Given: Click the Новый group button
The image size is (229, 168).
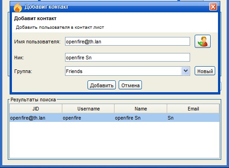Looking at the screenshot, I should (x=205, y=71).
